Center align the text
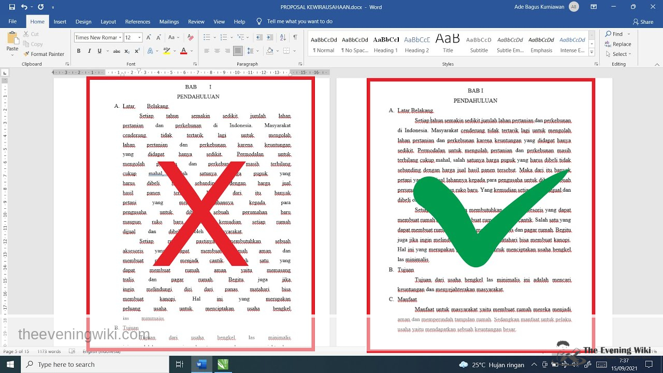Screen dimensions: 663x373 217,51
